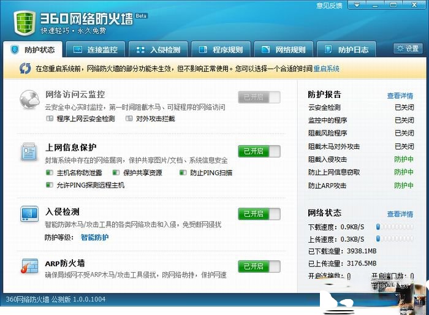Viewport: 429px width, 315px height.
Task: Open the 防护日志 tab
Action: tap(346, 50)
